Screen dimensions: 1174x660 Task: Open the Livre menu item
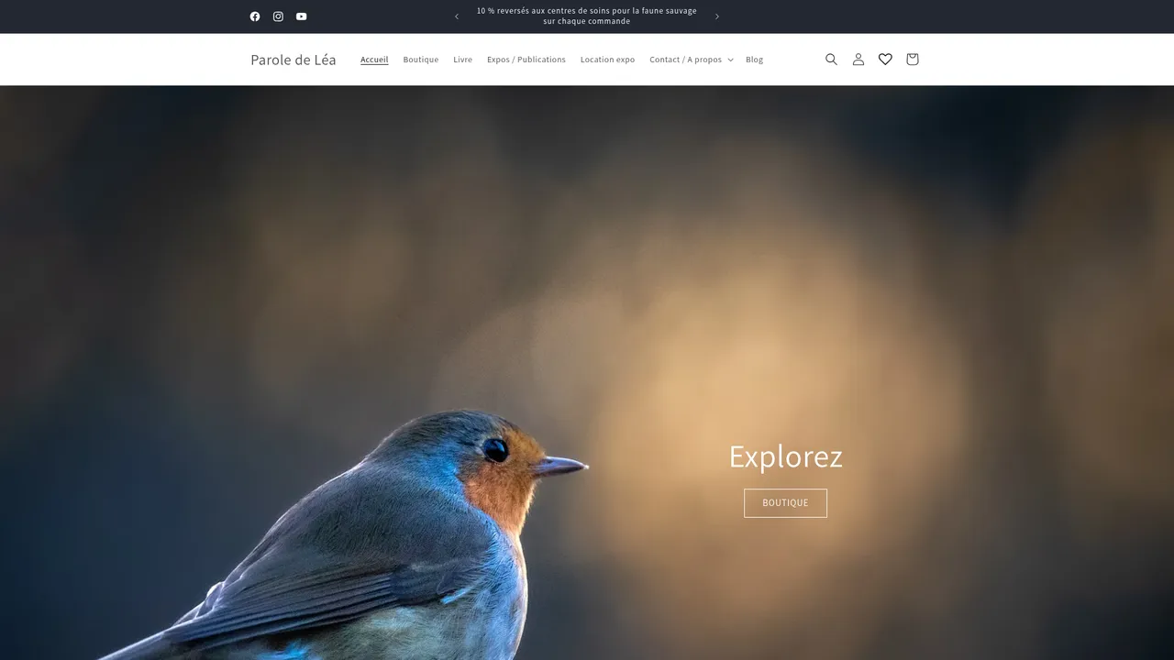tap(462, 60)
